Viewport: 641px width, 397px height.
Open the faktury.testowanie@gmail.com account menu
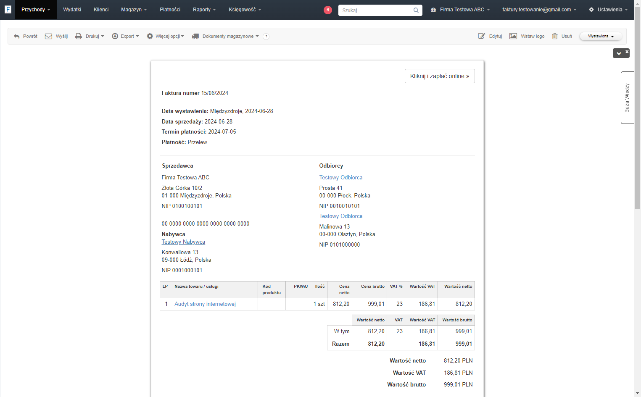point(539,10)
